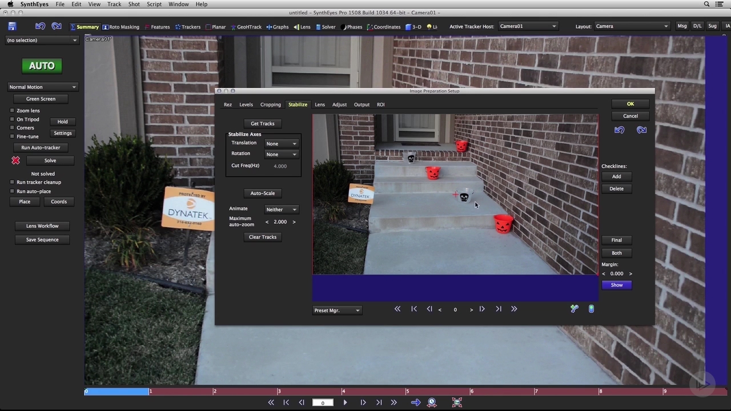Click the dialog's redo arrow icon
The height and width of the screenshot is (411, 731).
(x=641, y=130)
